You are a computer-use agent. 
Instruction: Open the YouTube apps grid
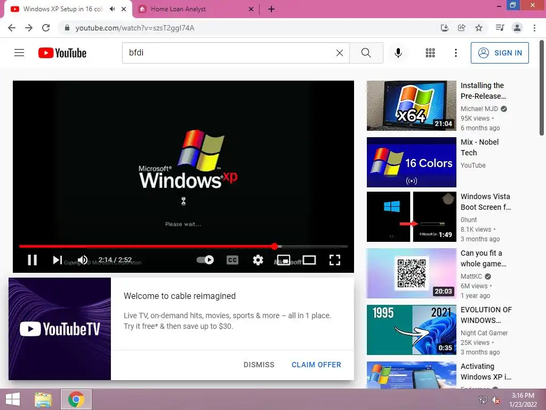430,53
